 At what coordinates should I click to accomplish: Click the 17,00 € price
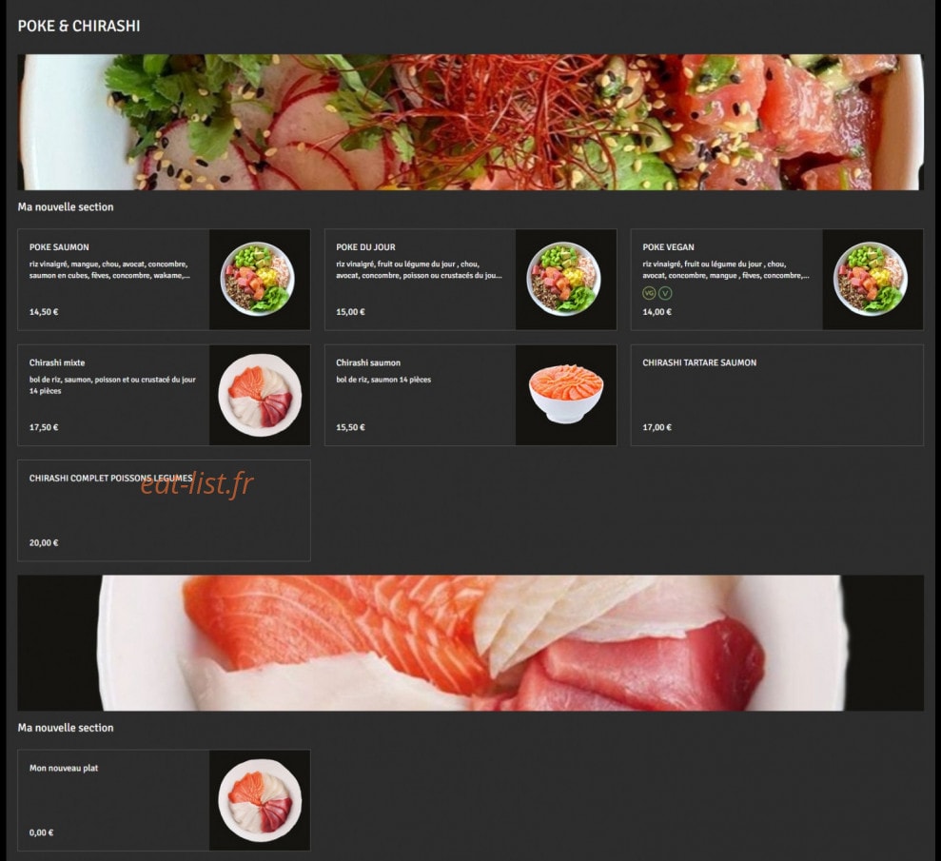click(657, 427)
